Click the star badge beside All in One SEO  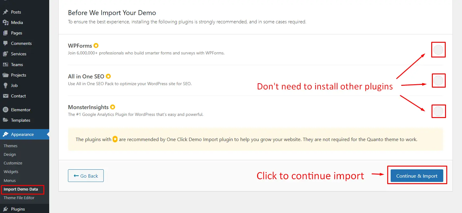108,76
